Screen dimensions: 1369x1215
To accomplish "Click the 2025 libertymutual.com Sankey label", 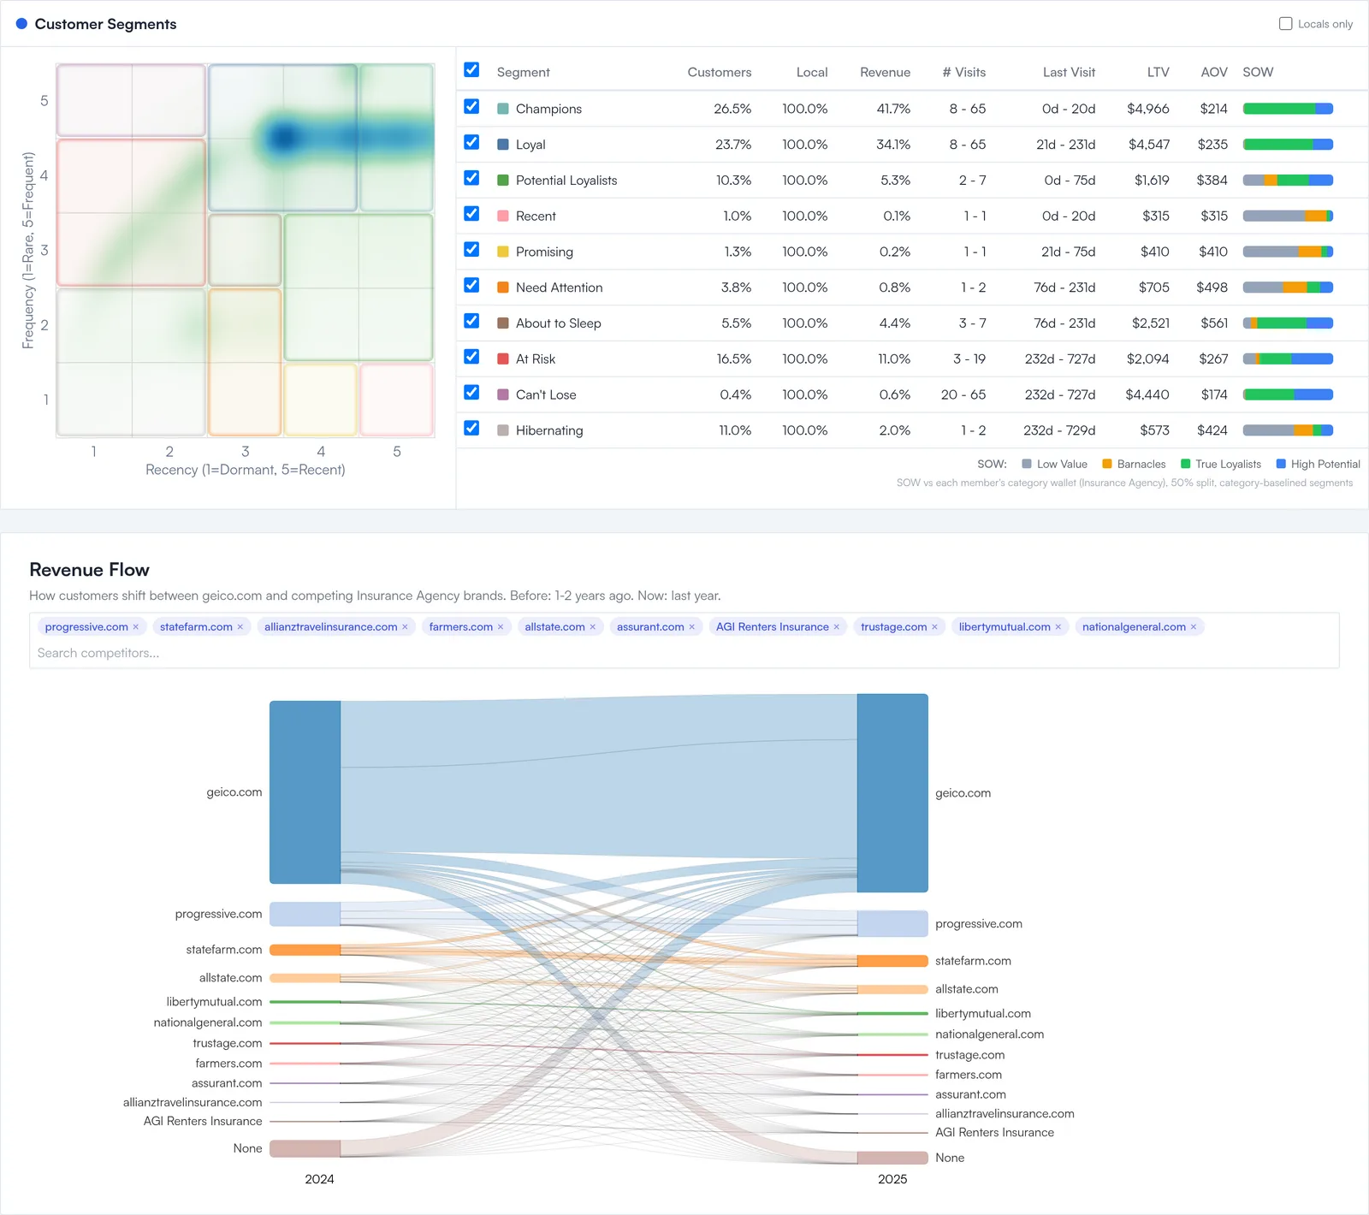I will click(983, 1013).
